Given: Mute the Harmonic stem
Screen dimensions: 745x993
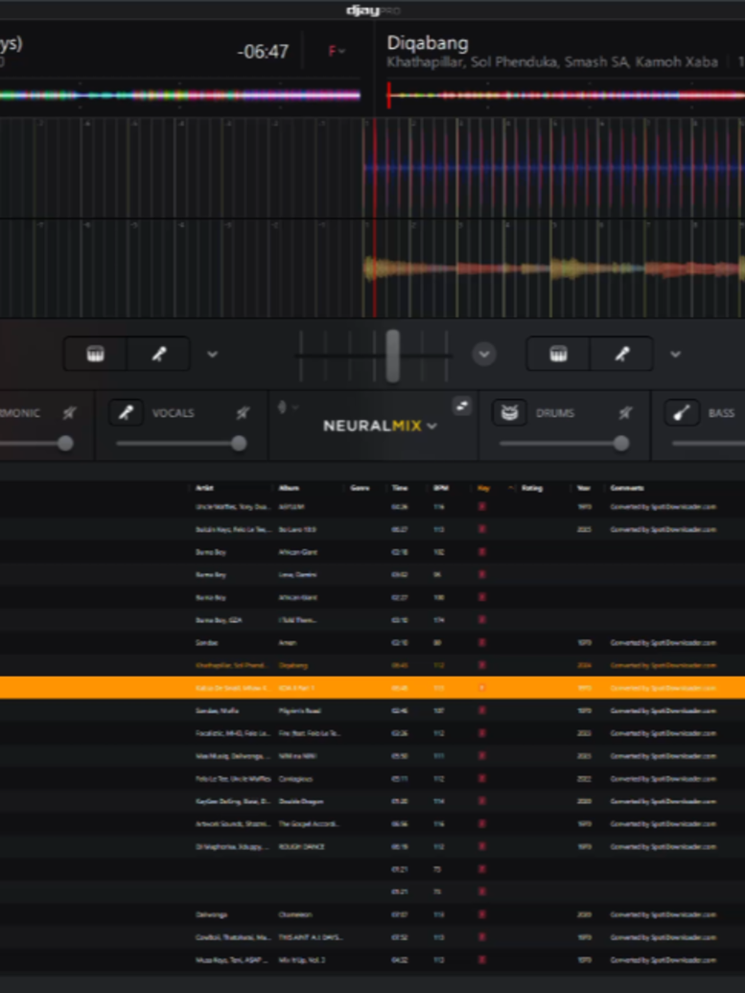Looking at the screenshot, I should click(69, 413).
